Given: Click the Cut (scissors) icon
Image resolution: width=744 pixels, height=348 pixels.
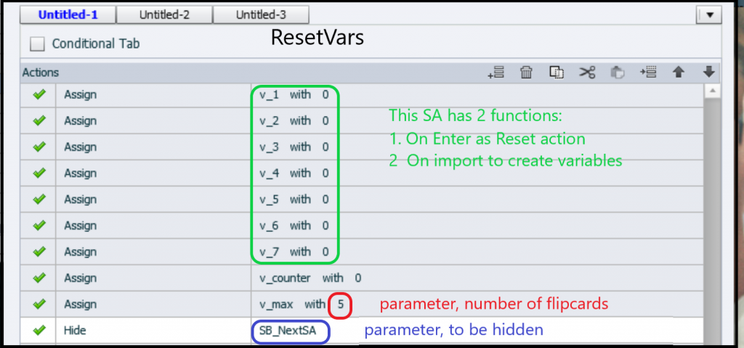Looking at the screenshot, I should tap(587, 72).
